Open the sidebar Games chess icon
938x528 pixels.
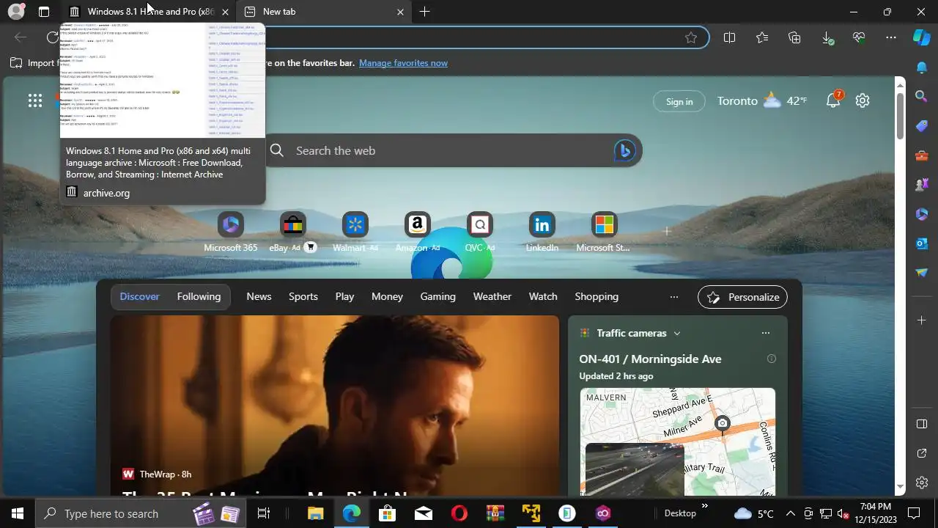[x=922, y=185]
